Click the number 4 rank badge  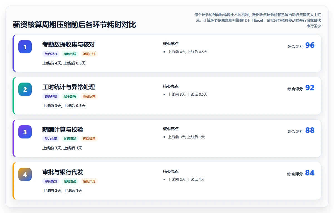pos(25,174)
